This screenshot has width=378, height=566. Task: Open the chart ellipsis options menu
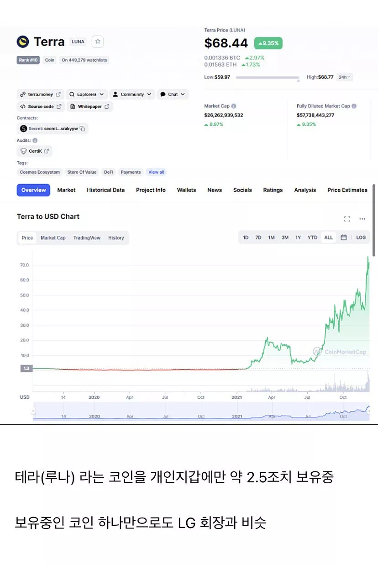click(362, 219)
